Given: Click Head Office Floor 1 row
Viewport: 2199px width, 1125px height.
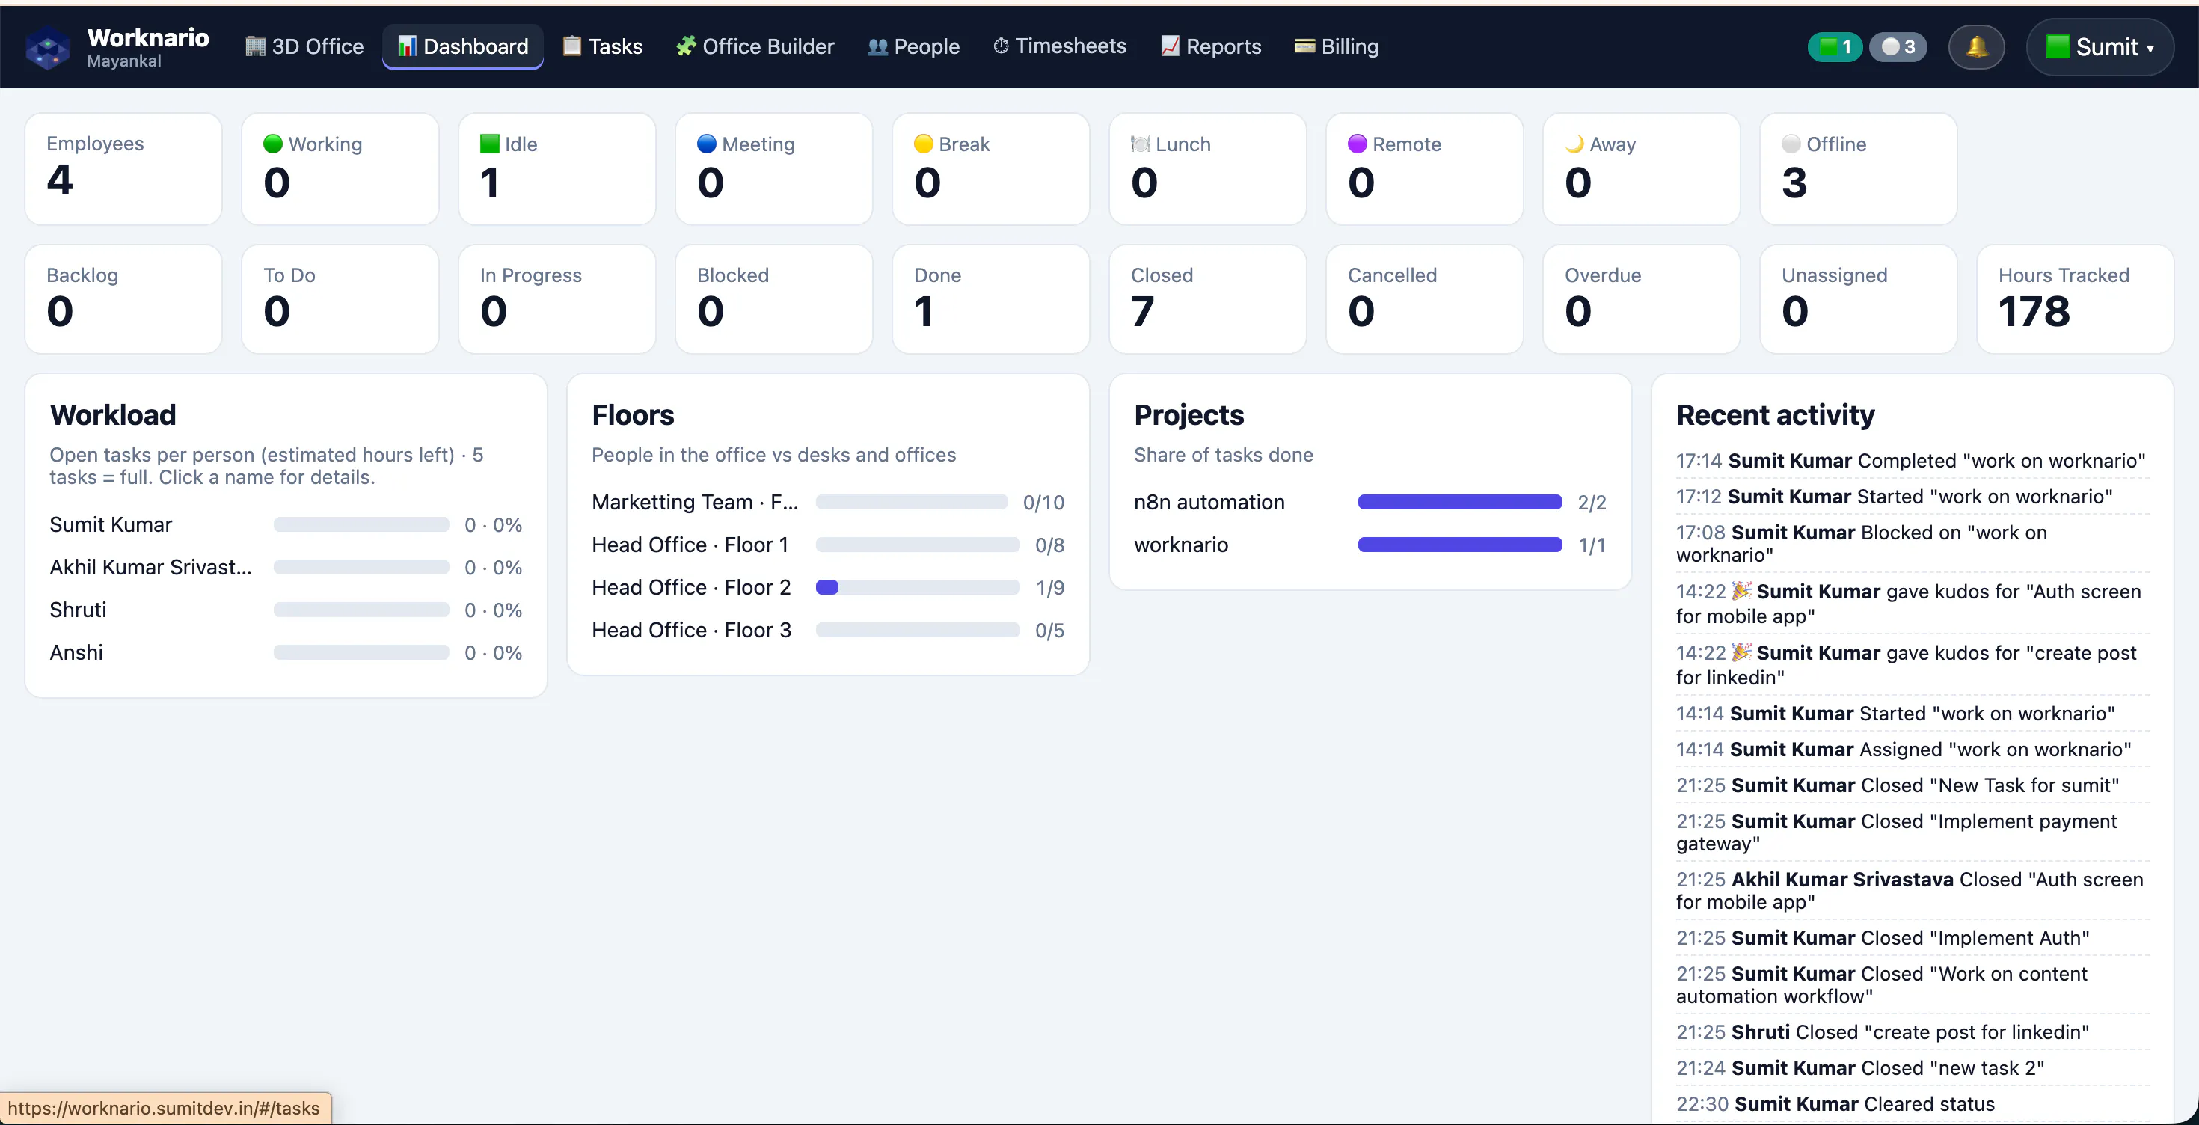Looking at the screenshot, I should (x=828, y=545).
